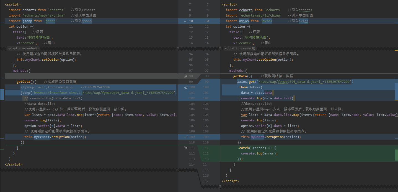Click the 'jsonp' import name in the left pane
Screen dimensions: 398x192
[28, 21]
